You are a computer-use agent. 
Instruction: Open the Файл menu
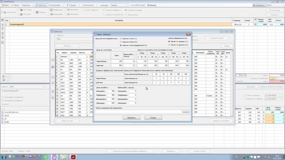5,5
